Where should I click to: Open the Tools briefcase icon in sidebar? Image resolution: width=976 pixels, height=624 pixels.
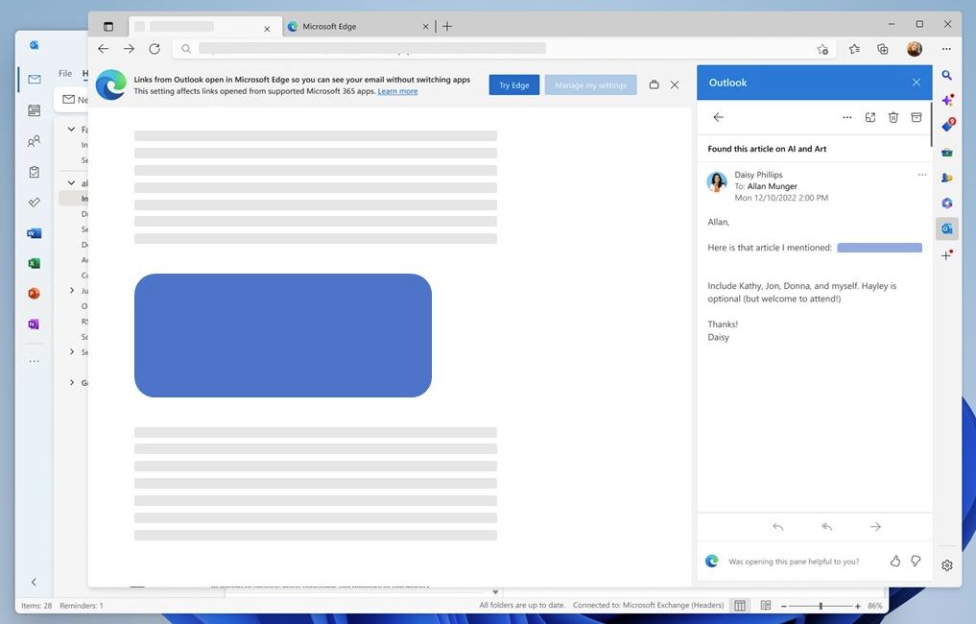click(947, 152)
